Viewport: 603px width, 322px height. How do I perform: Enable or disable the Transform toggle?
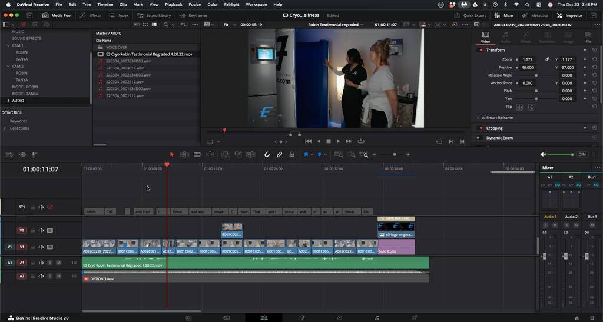click(481, 50)
